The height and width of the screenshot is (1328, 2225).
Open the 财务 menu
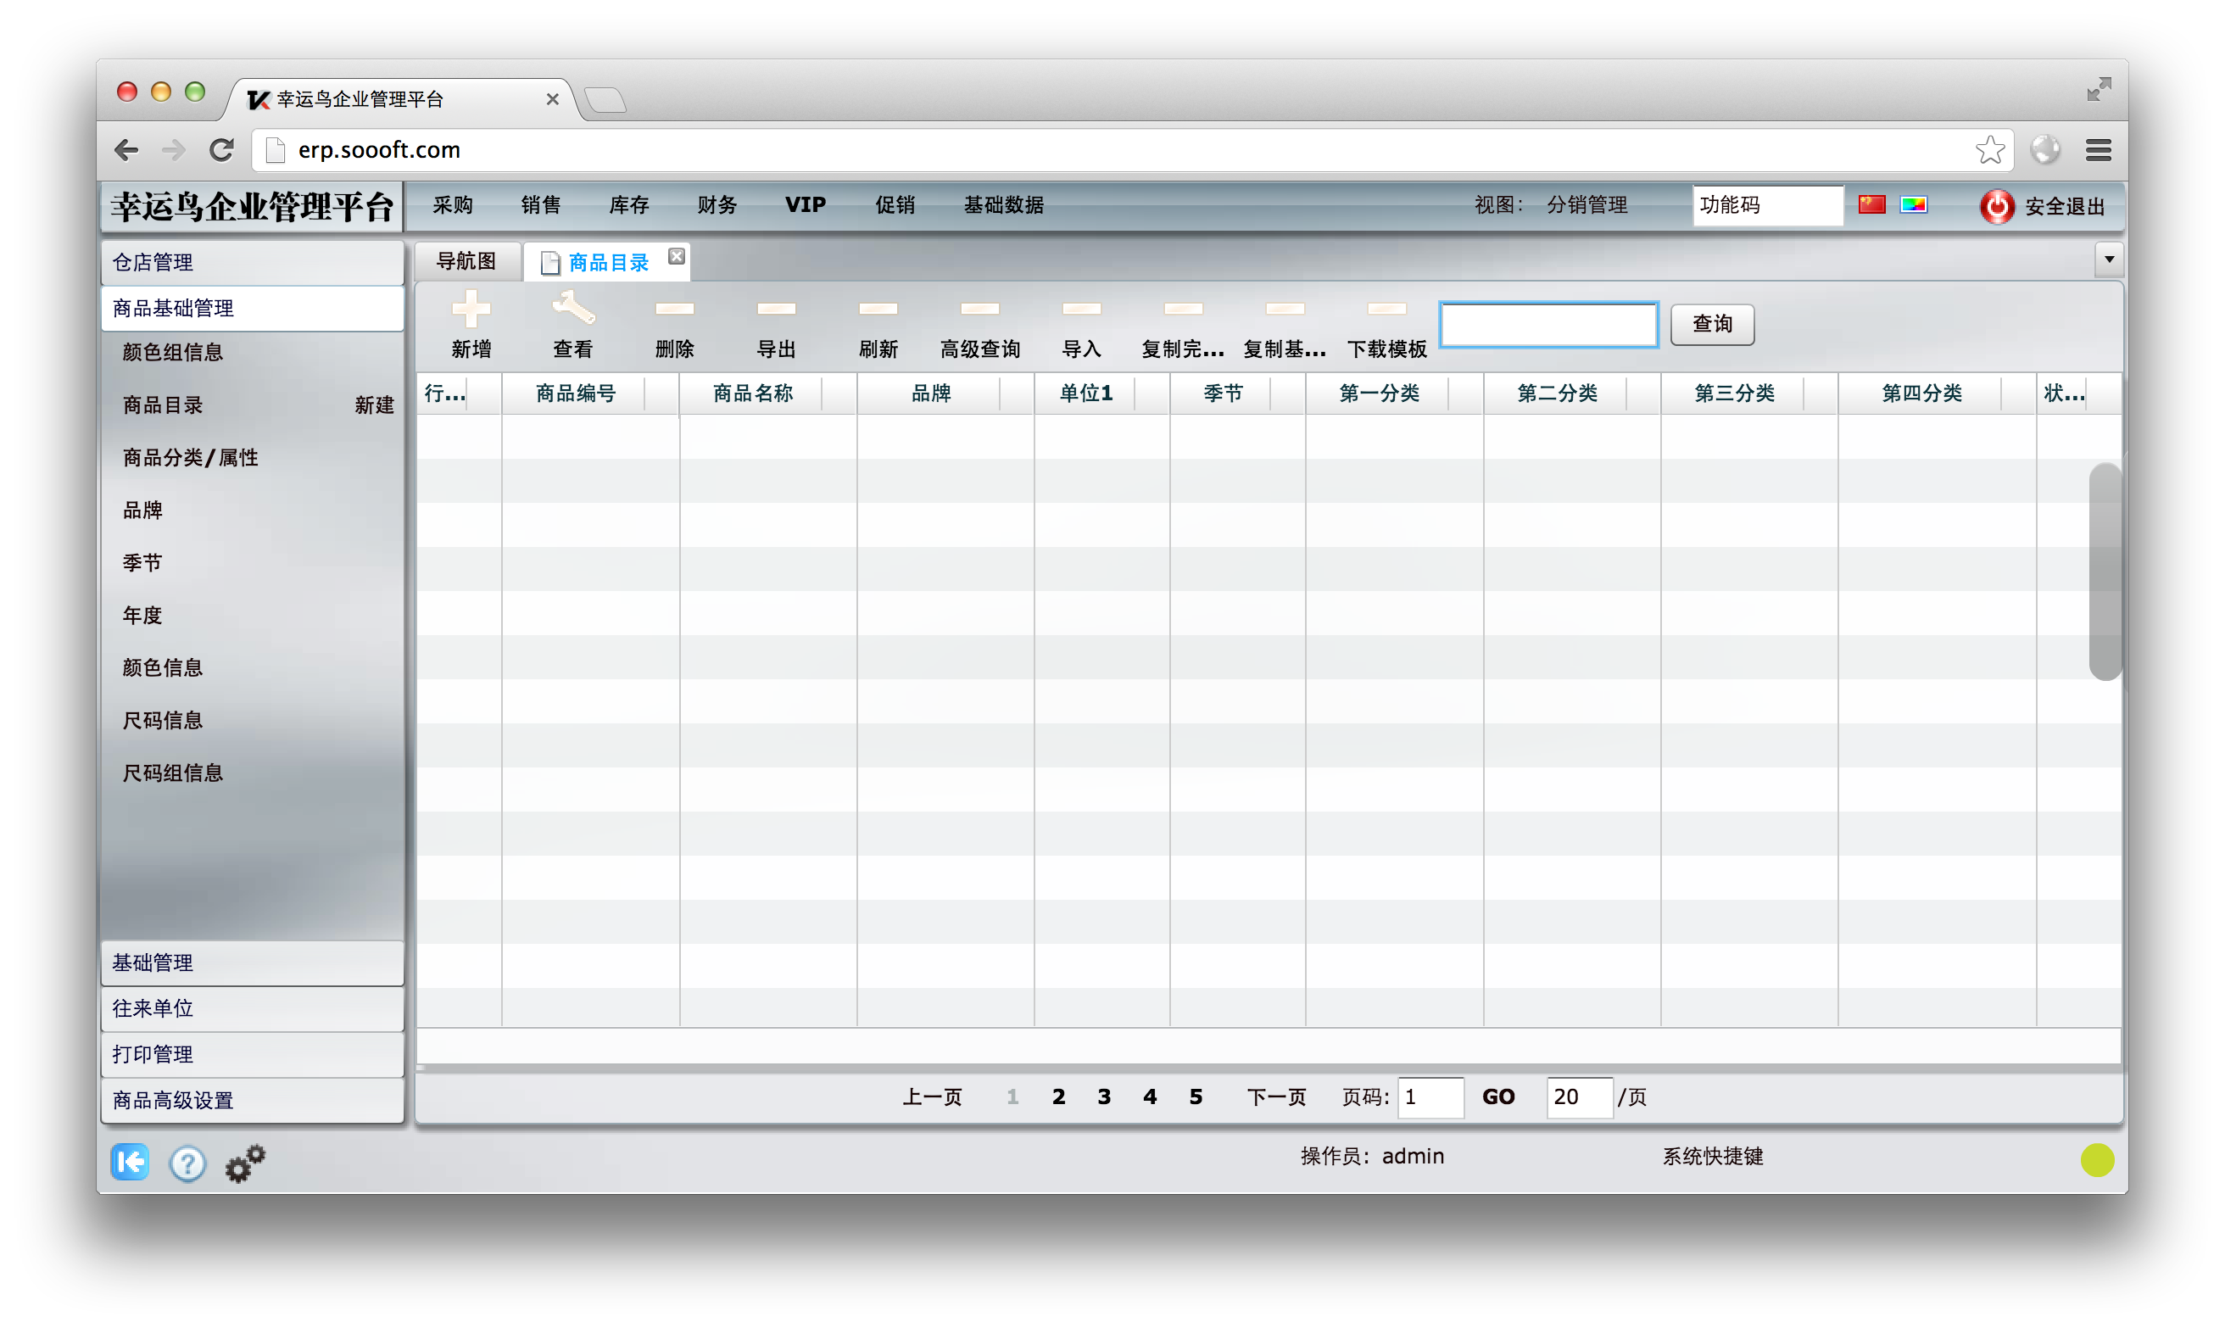[717, 205]
